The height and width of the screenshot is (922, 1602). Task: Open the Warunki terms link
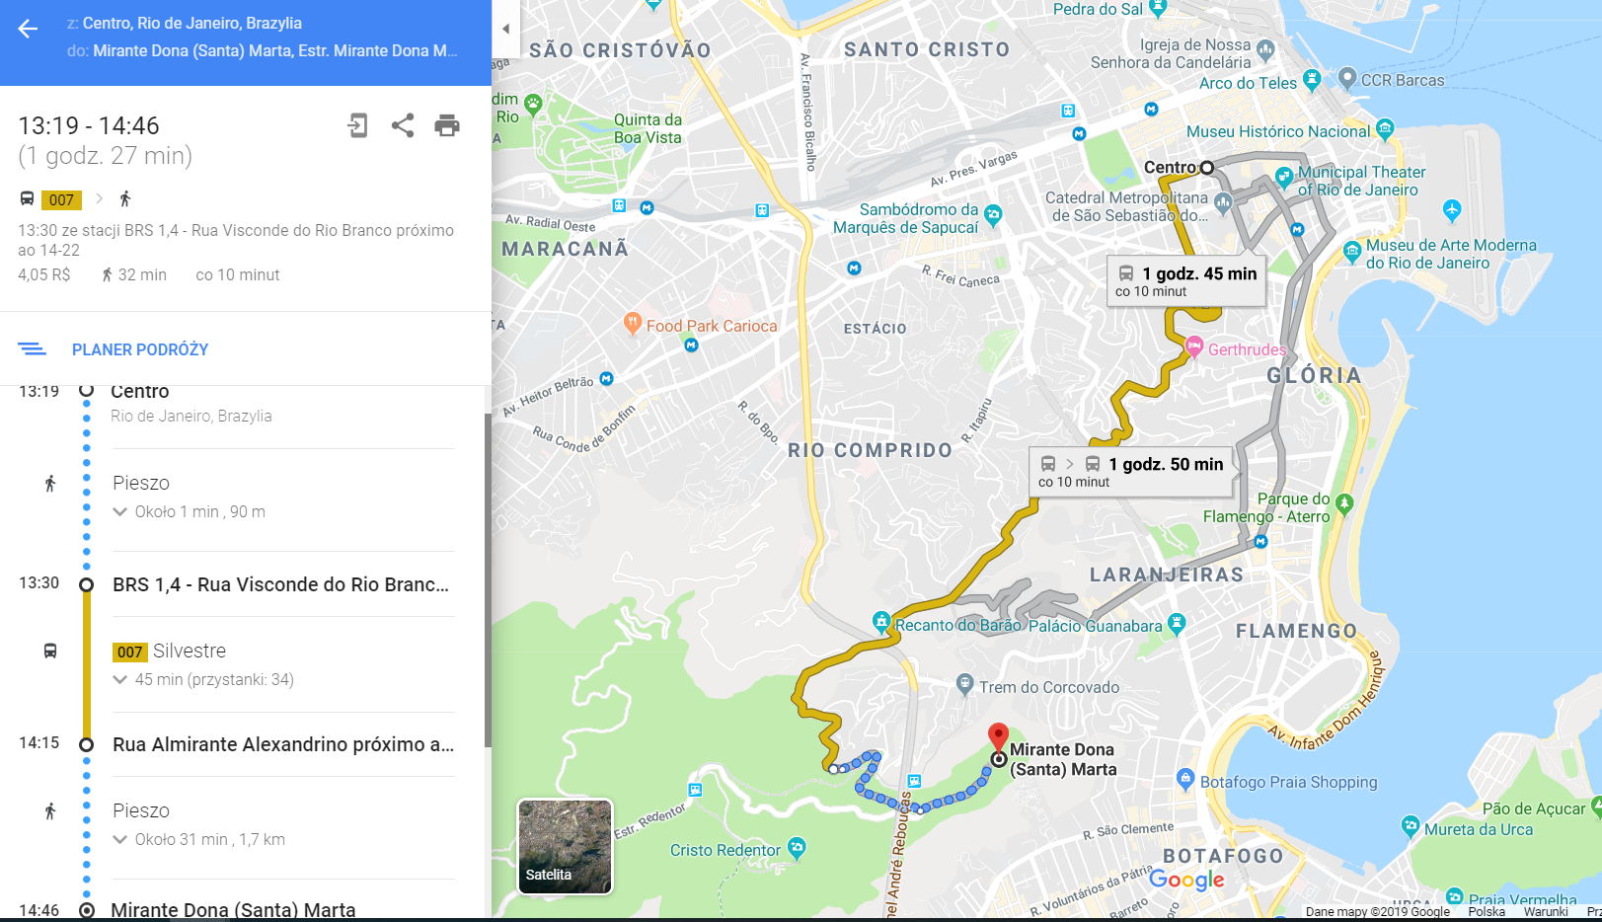tap(1545, 912)
